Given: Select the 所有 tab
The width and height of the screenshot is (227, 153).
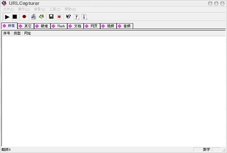Looking at the screenshot, I should pos(9,26).
